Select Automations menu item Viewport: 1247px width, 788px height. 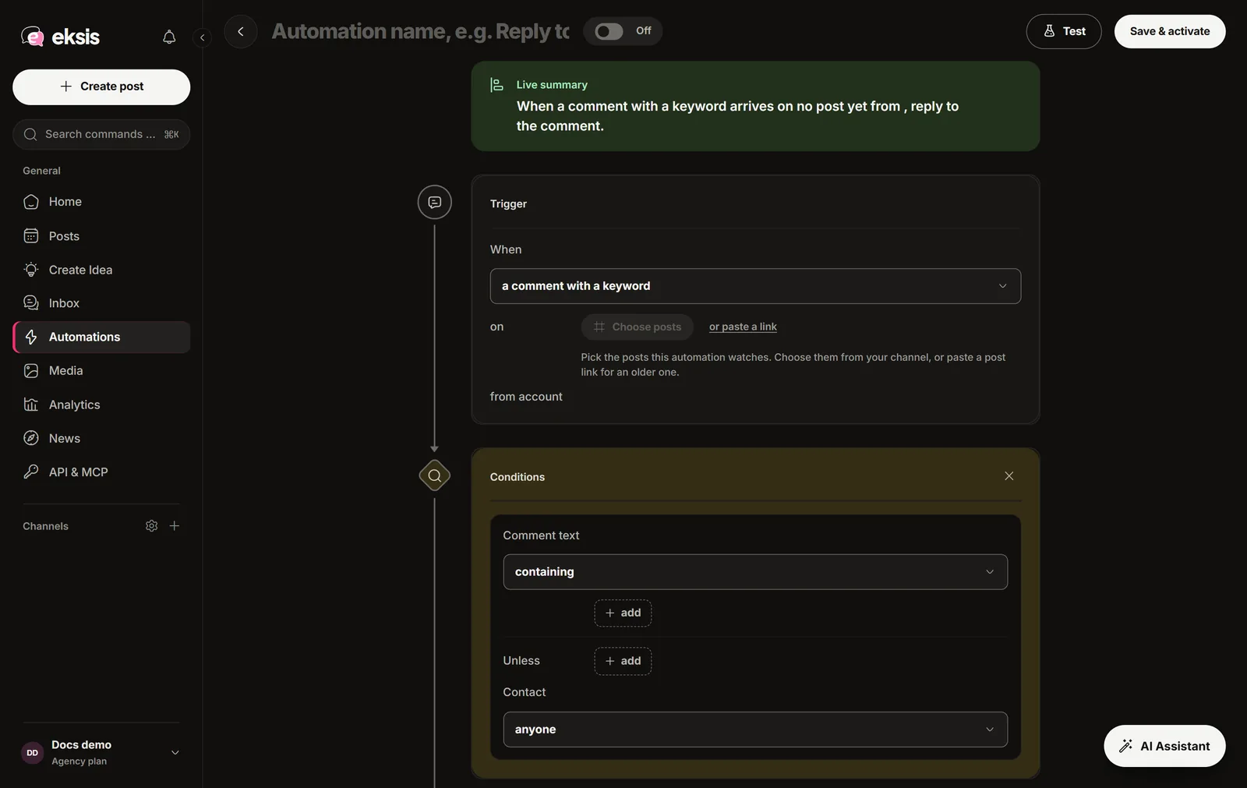pos(101,337)
